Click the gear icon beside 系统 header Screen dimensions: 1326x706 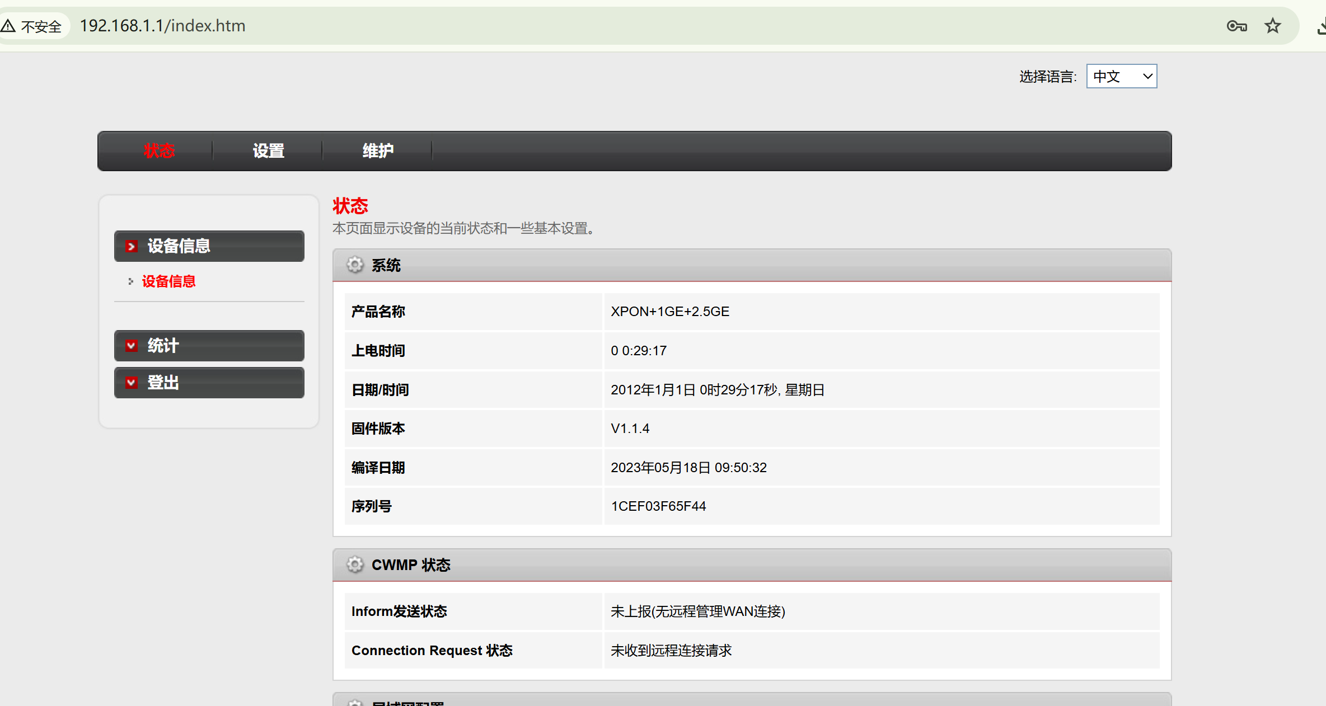[x=355, y=265]
